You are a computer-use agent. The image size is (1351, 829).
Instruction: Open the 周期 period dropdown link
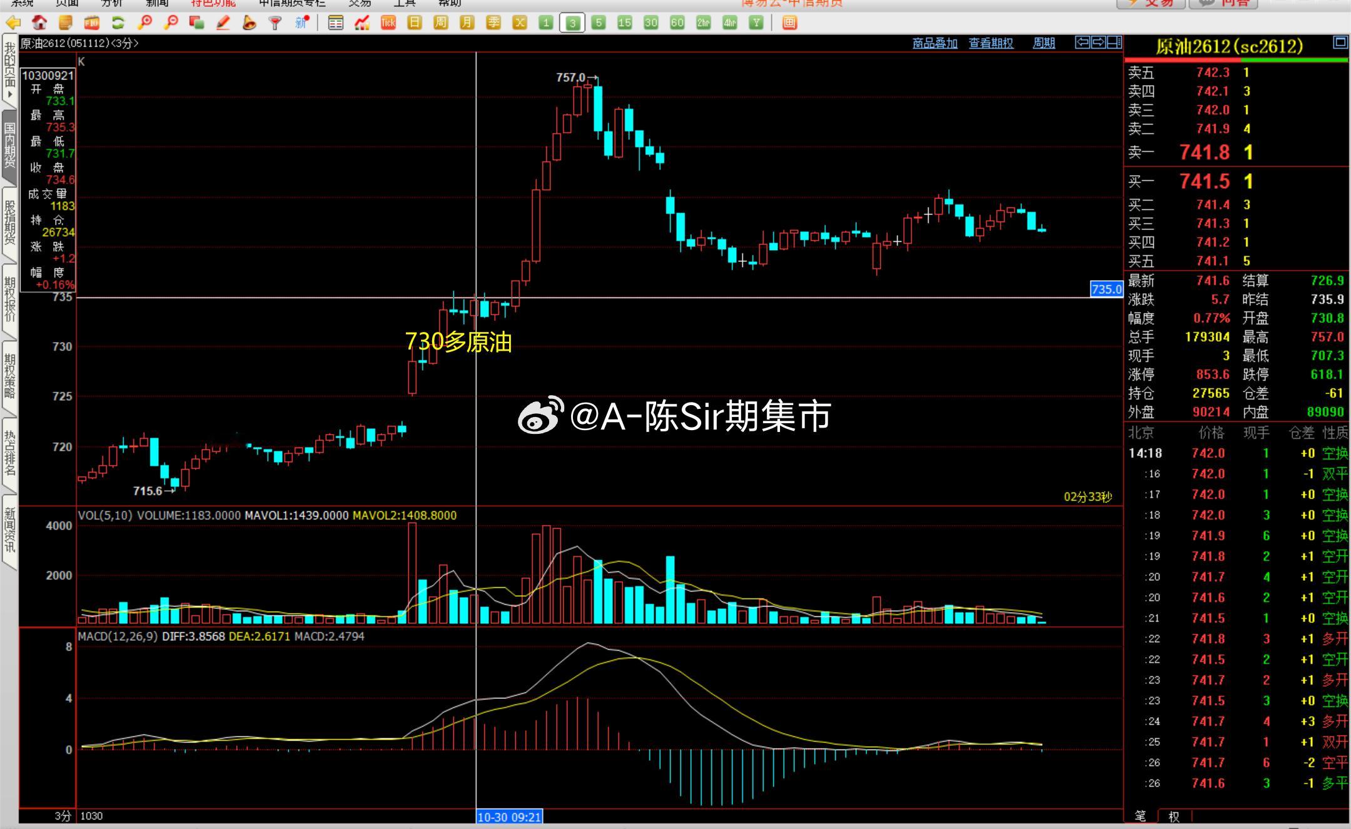pyautogui.click(x=1044, y=43)
